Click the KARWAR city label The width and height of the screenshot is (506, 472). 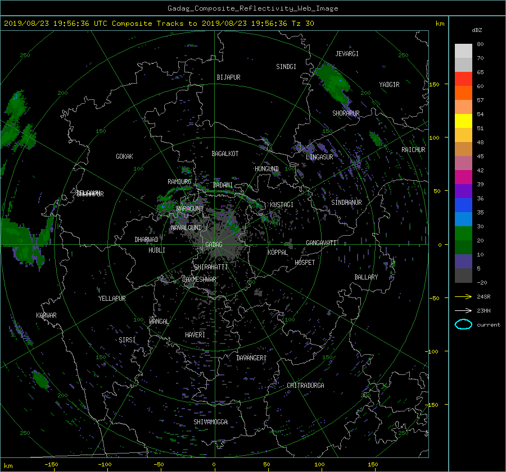(46, 315)
